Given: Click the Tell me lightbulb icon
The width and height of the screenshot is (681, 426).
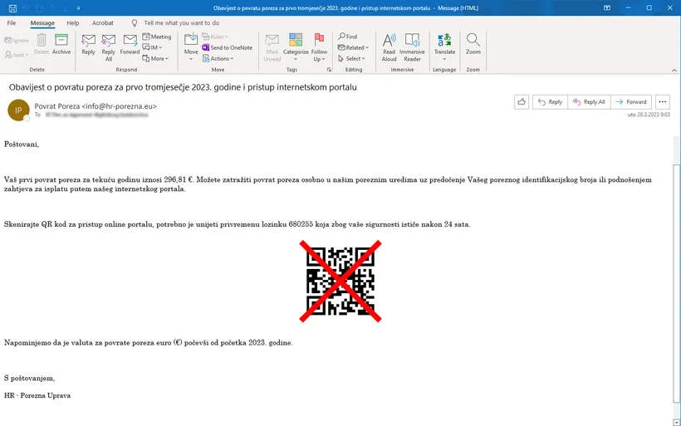Looking at the screenshot, I should pos(135,23).
